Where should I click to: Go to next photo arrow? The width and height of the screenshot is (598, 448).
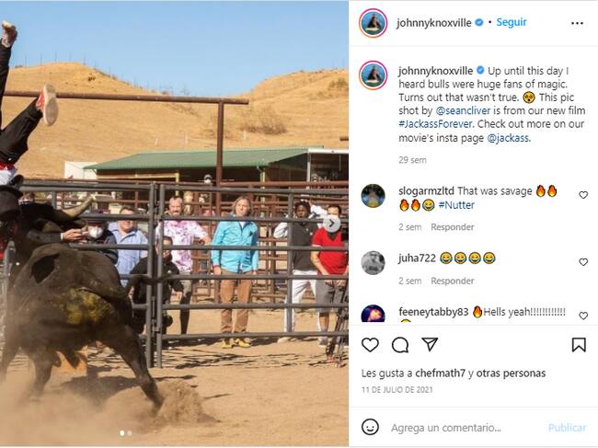point(331,224)
